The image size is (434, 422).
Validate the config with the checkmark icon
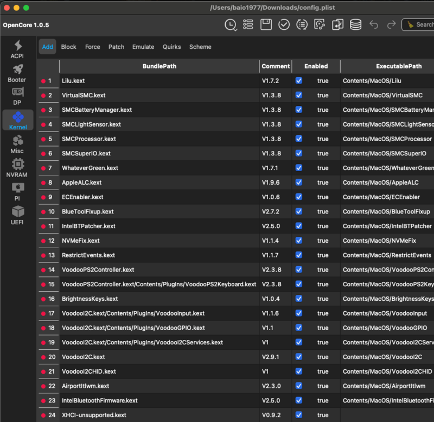[x=284, y=24]
